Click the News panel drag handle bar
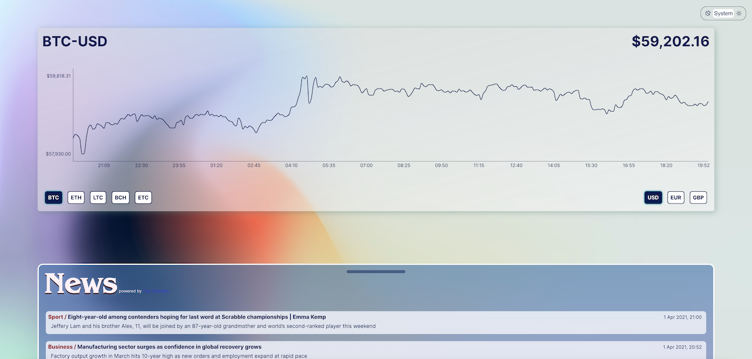752x359 pixels. (376, 272)
